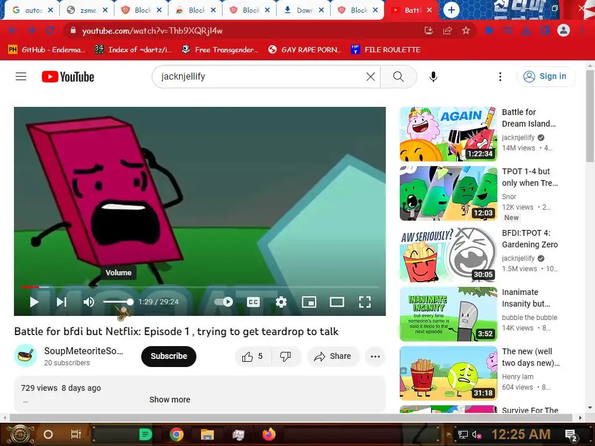The width and height of the screenshot is (595, 446).
Task: Open the browser downloads icon
Action: click(x=526, y=31)
